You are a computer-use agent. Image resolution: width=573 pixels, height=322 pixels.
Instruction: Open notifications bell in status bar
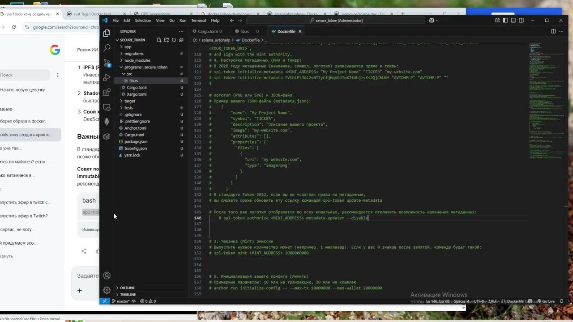[x=562, y=301]
